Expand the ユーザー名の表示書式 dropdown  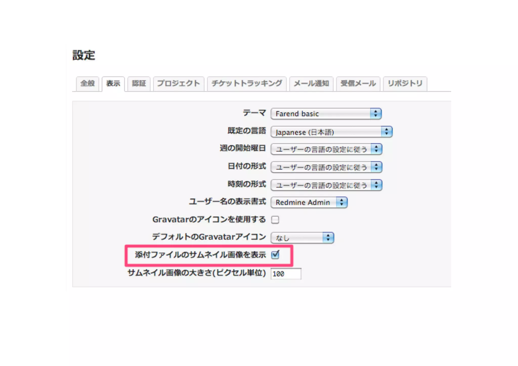point(309,202)
